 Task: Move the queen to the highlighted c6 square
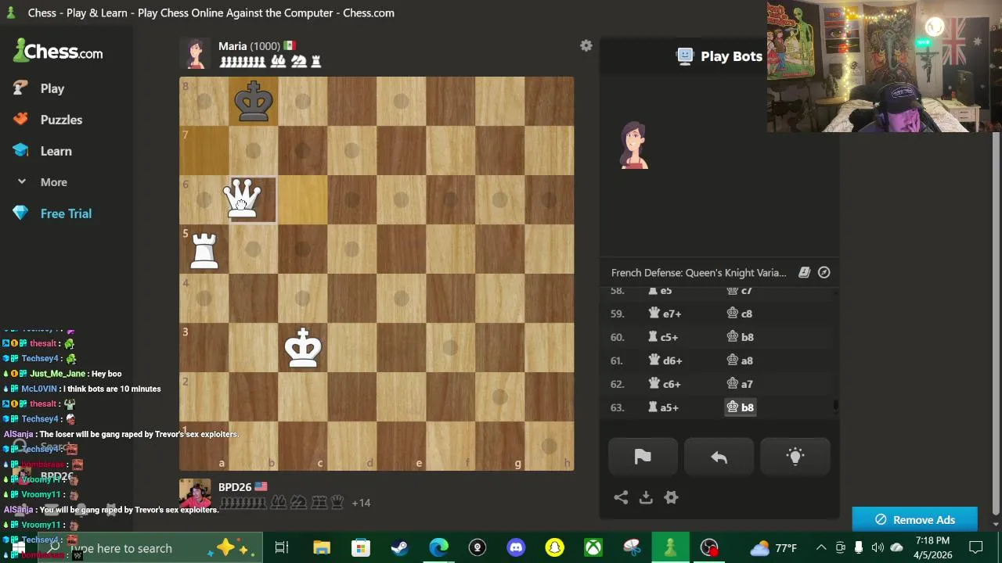pyautogui.click(x=303, y=199)
